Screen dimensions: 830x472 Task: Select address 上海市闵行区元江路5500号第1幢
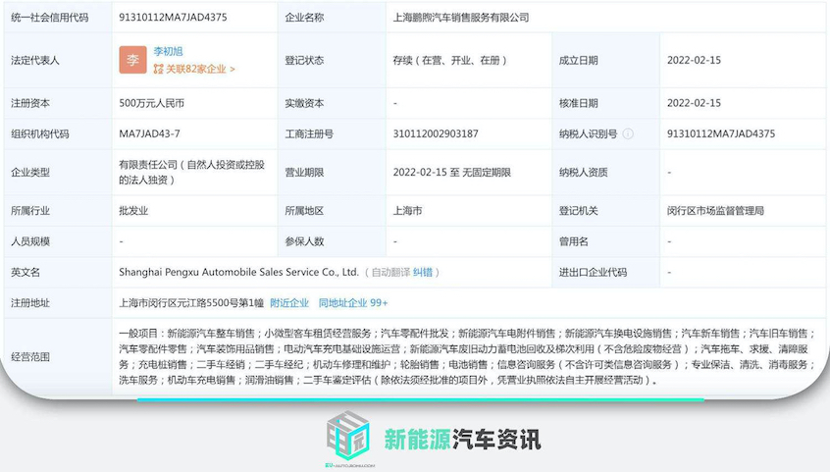[x=191, y=303]
